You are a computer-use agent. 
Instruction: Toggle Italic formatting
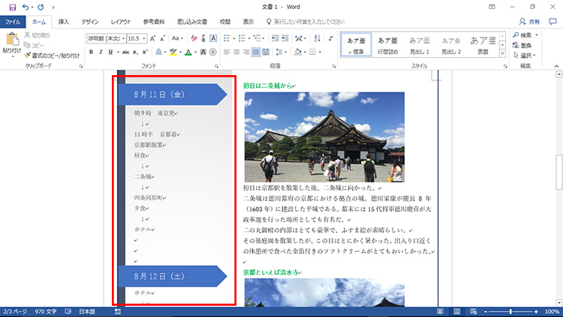coord(101,52)
